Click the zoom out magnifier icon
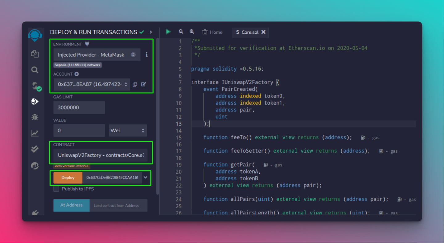Viewport: 444px width, 243px height. click(x=181, y=32)
